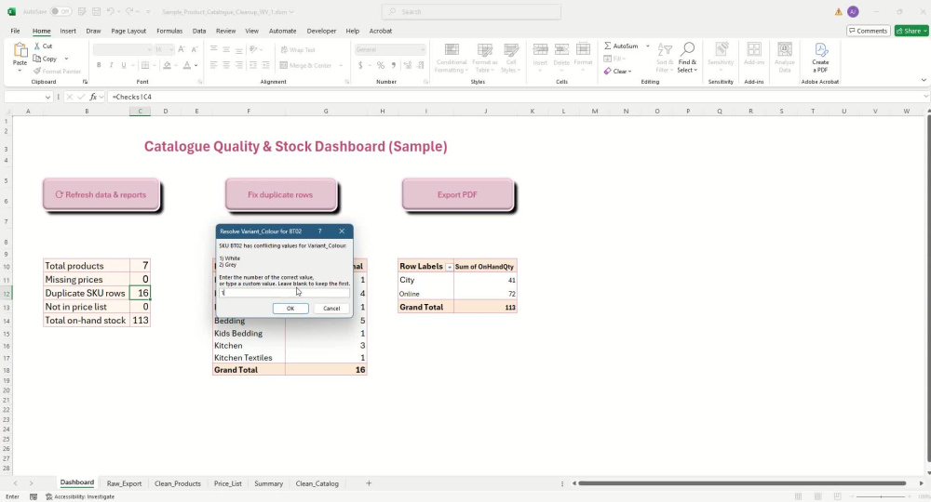
Task: Open the Font Color dropdown arrow
Action: tap(196, 65)
